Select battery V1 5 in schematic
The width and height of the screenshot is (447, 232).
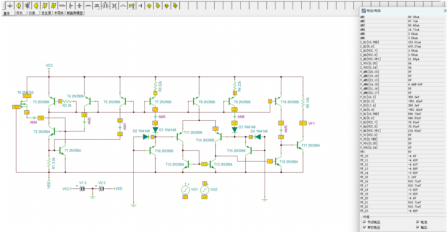82,189
